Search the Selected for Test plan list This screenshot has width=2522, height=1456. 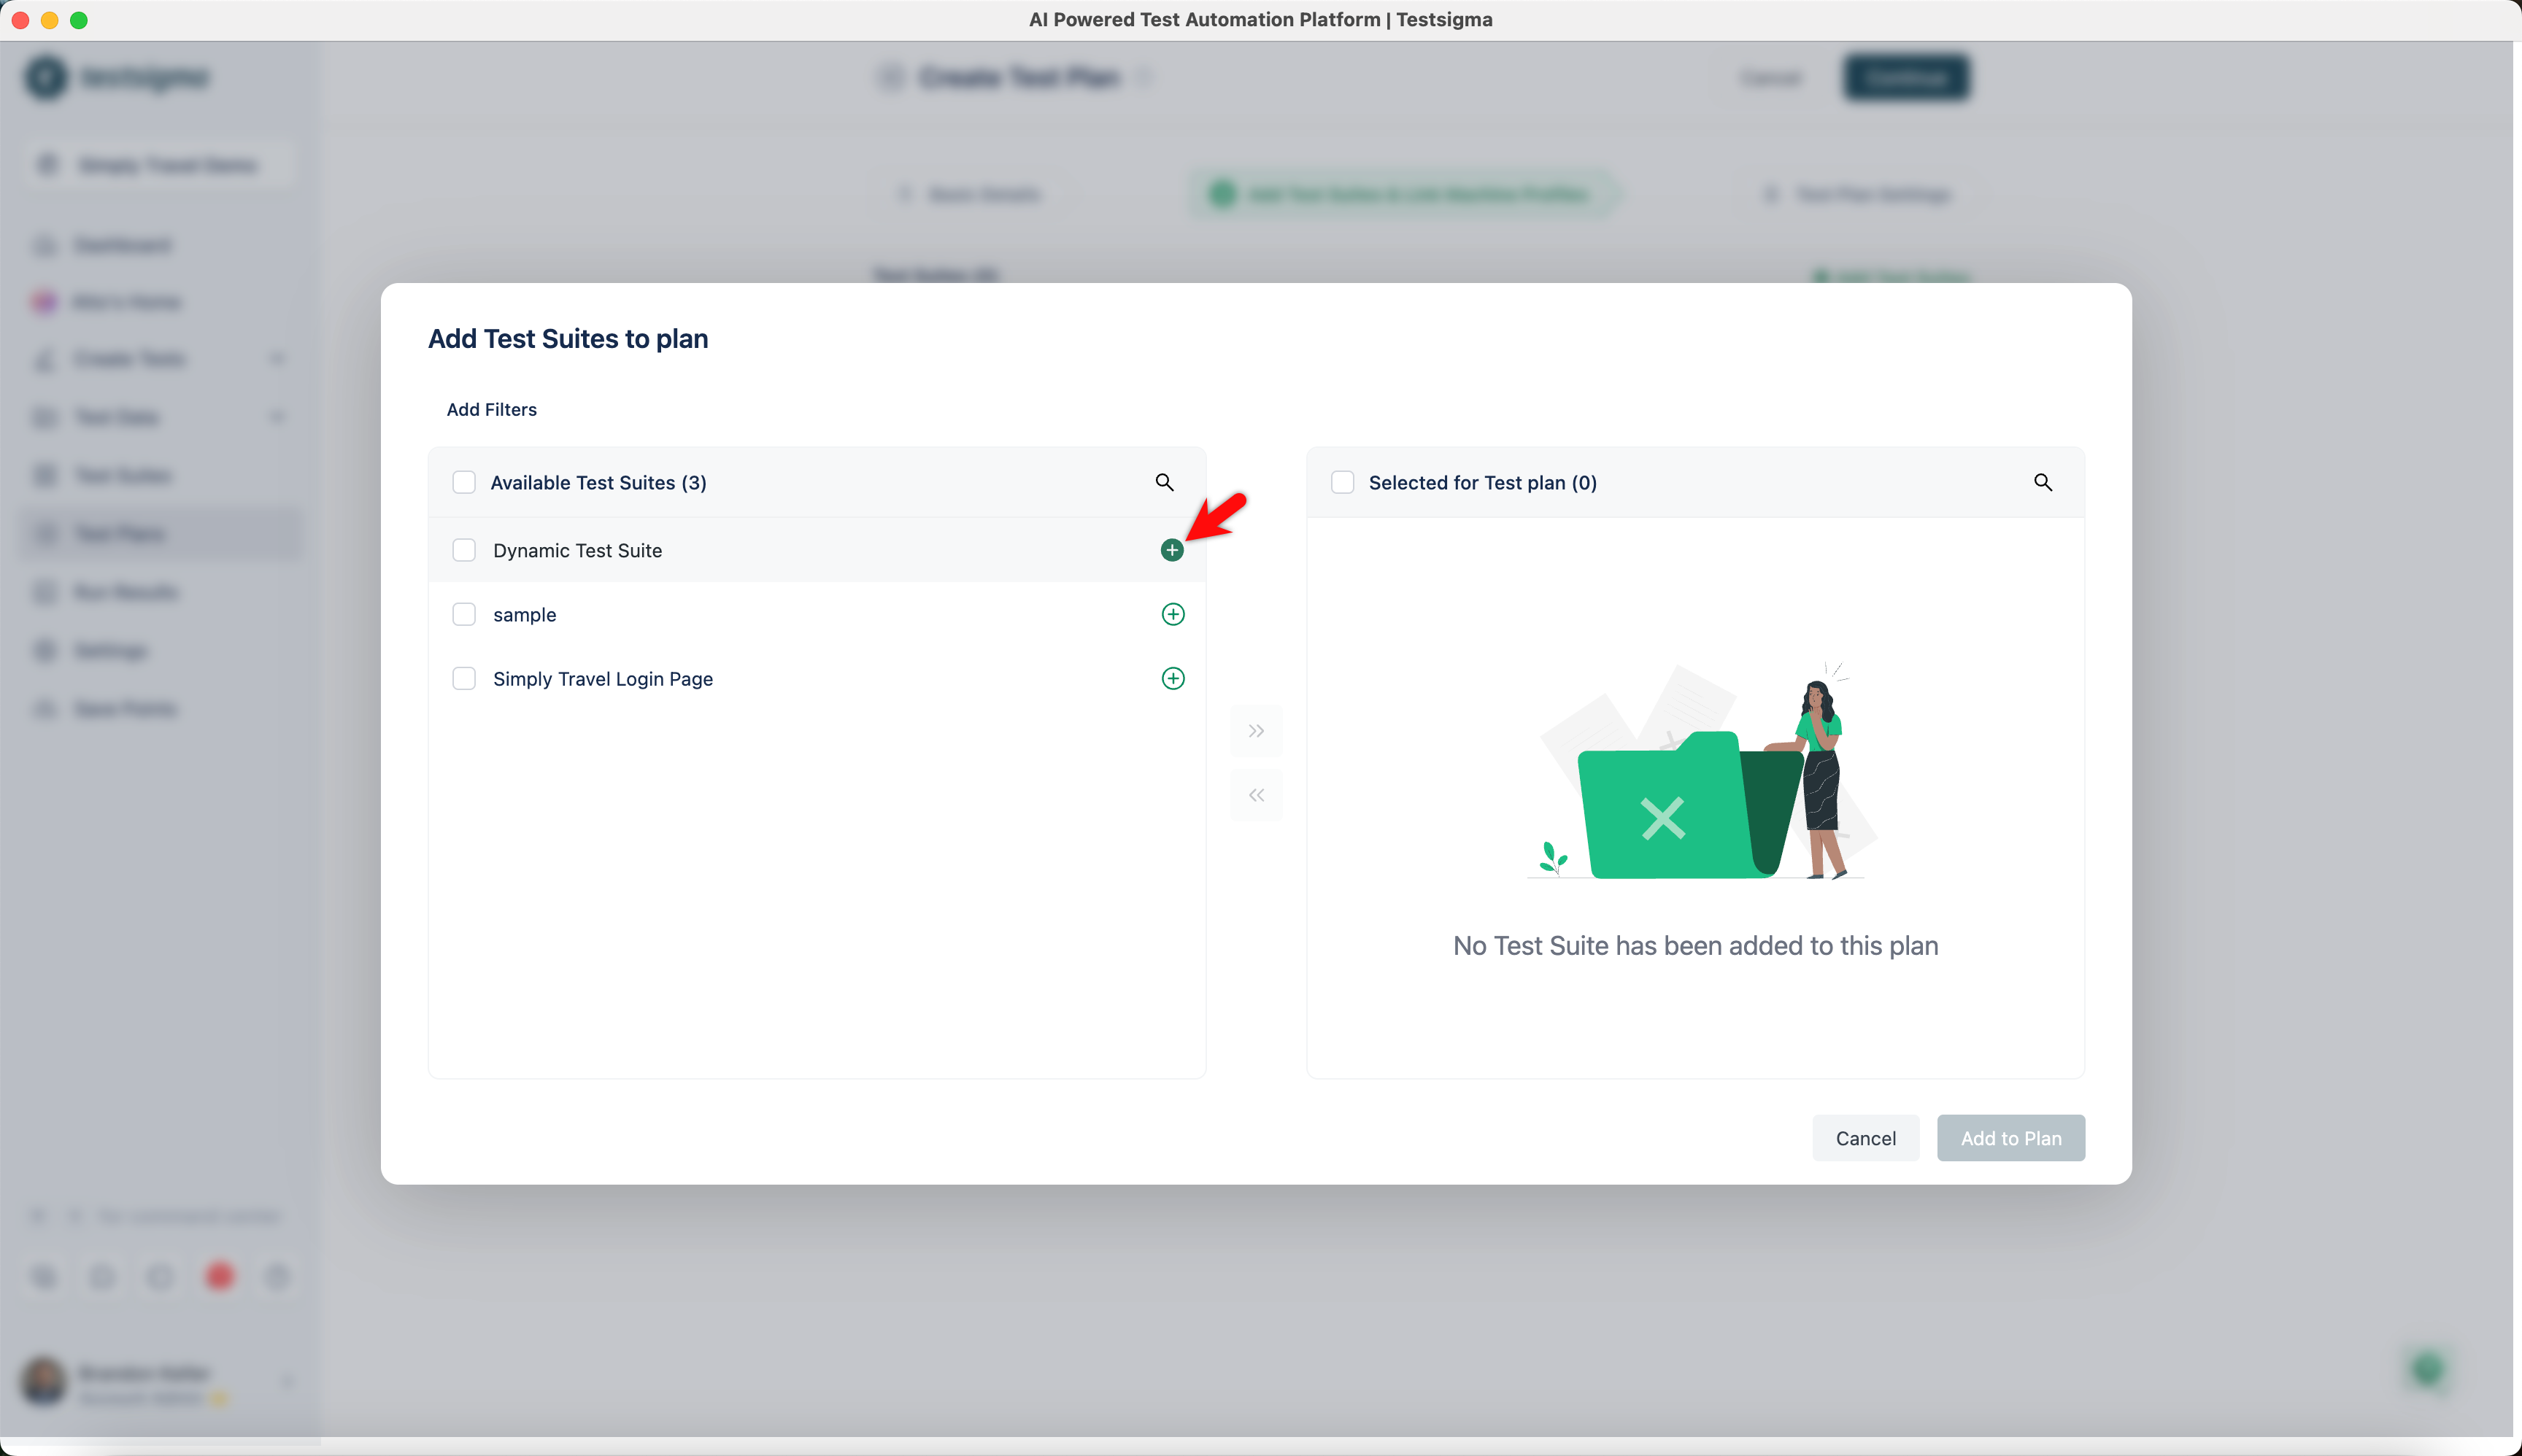[x=2042, y=482]
